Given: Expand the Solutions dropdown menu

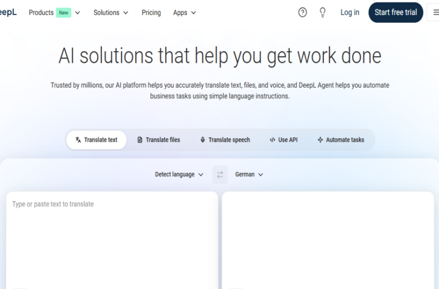Looking at the screenshot, I should (x=111, y=12).
